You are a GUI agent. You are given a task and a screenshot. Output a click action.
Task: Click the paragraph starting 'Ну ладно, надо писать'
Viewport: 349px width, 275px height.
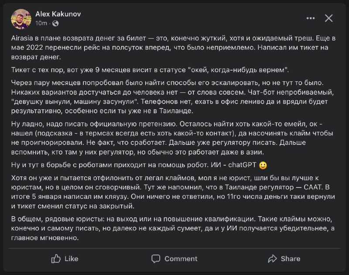[x=172, y=138]
